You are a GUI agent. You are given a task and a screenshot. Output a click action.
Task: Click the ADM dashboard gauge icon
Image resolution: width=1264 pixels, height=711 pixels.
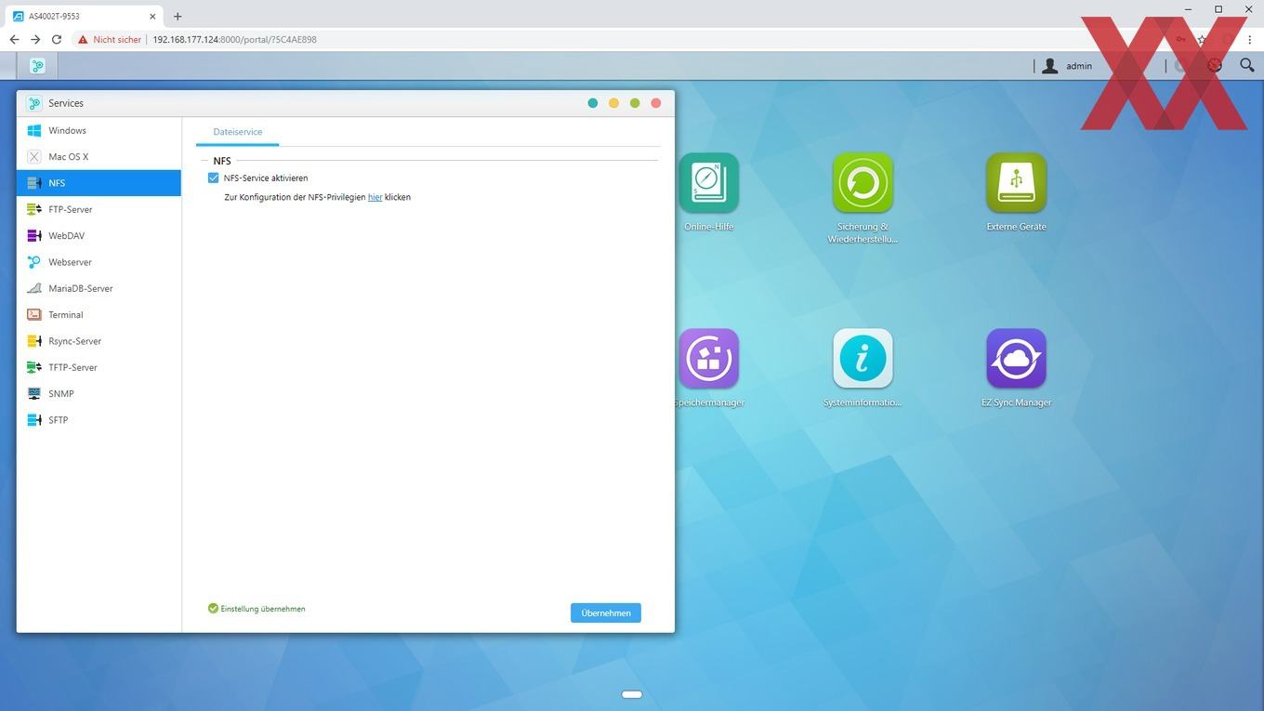1215,65
